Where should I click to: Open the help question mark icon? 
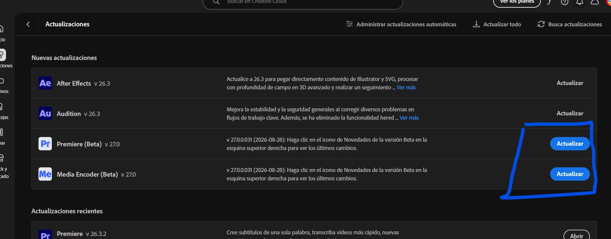[x=565, y=2]
